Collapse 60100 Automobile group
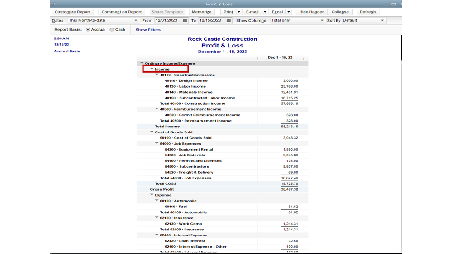This screenshot has height=254, width=452. 157,200
